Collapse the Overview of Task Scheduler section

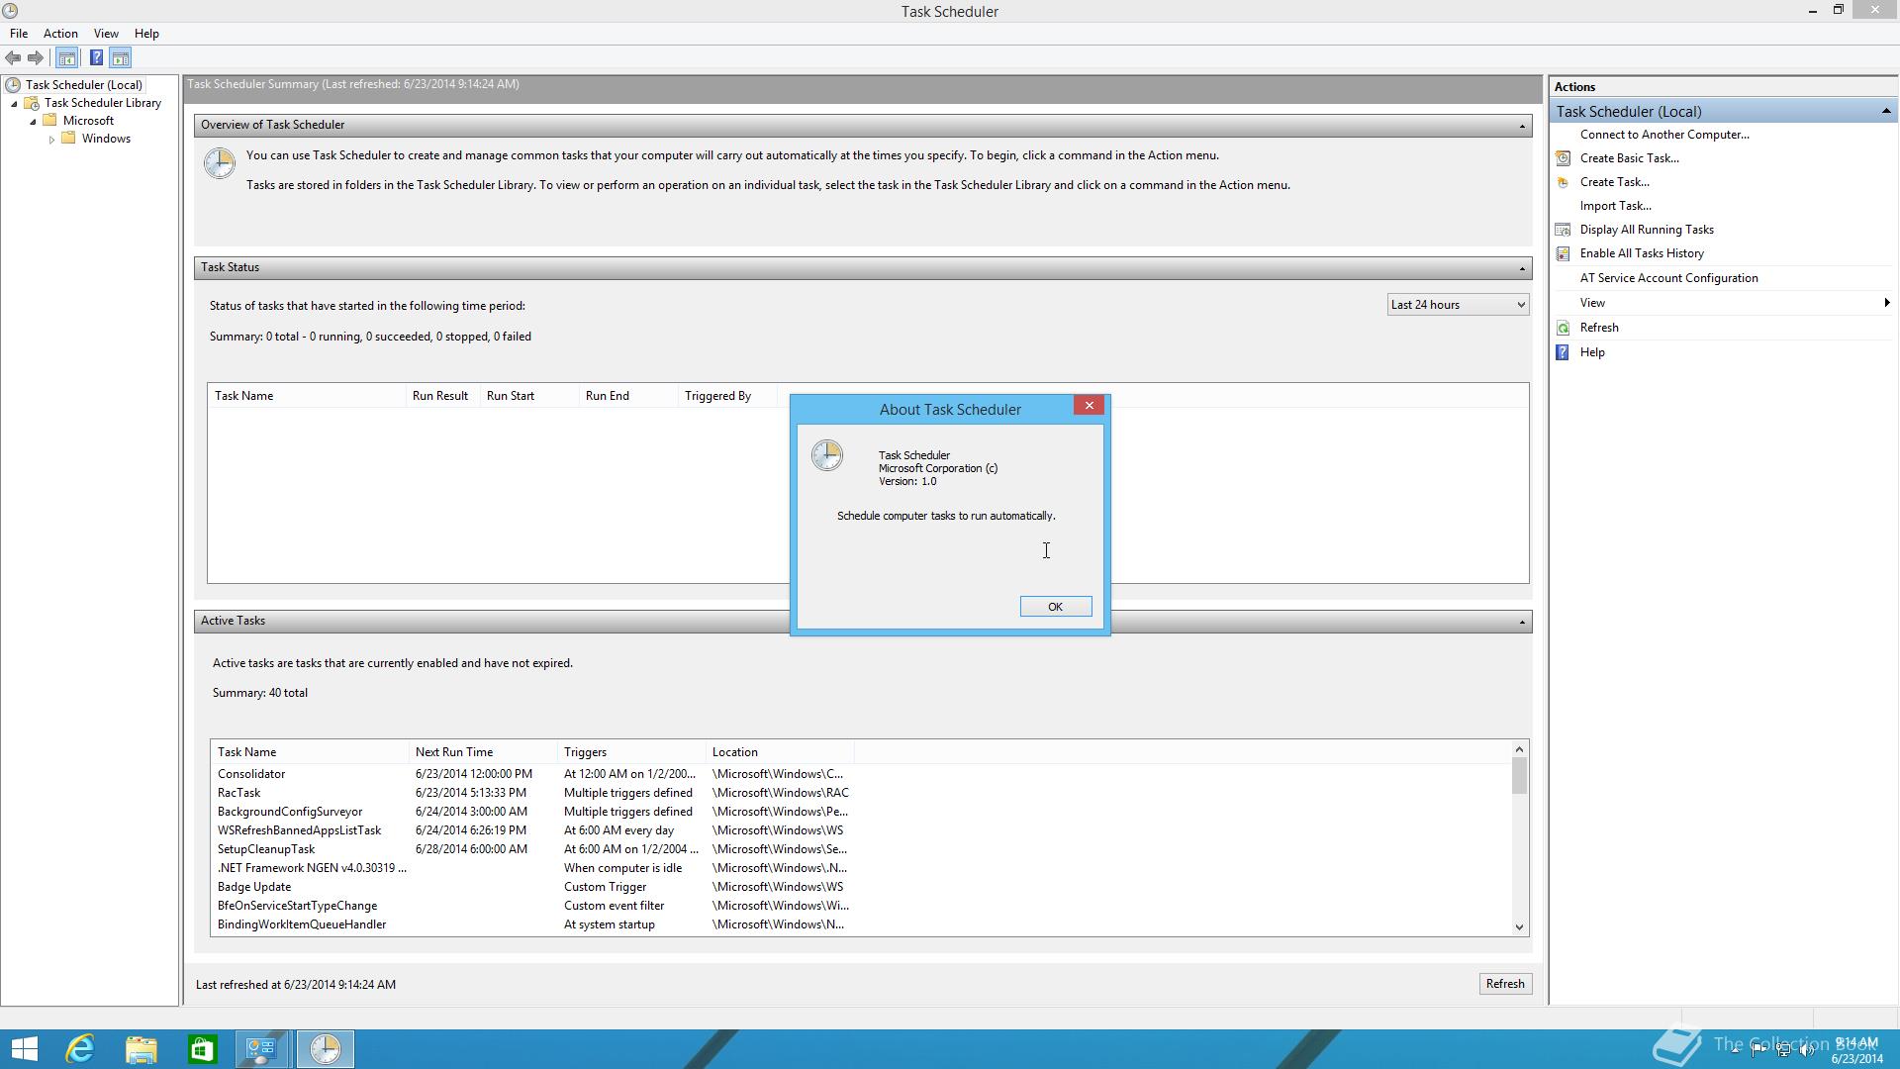[x=1522, y=126]
